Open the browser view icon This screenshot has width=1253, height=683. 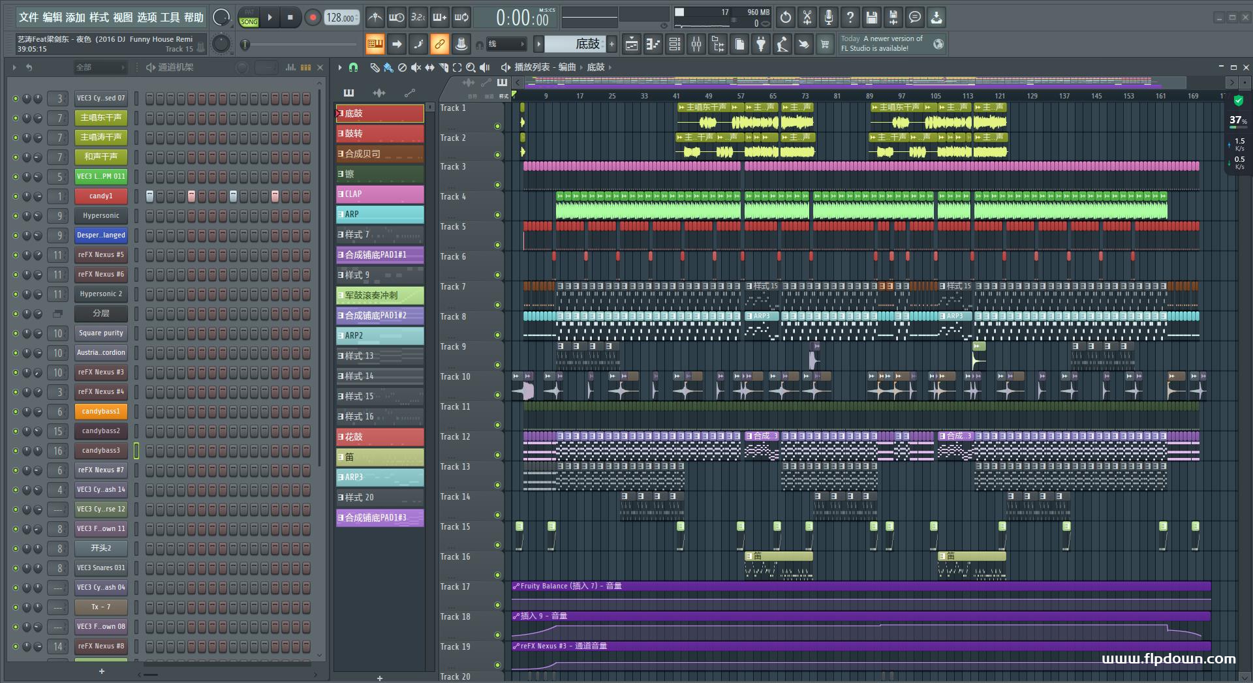point(718,44)
